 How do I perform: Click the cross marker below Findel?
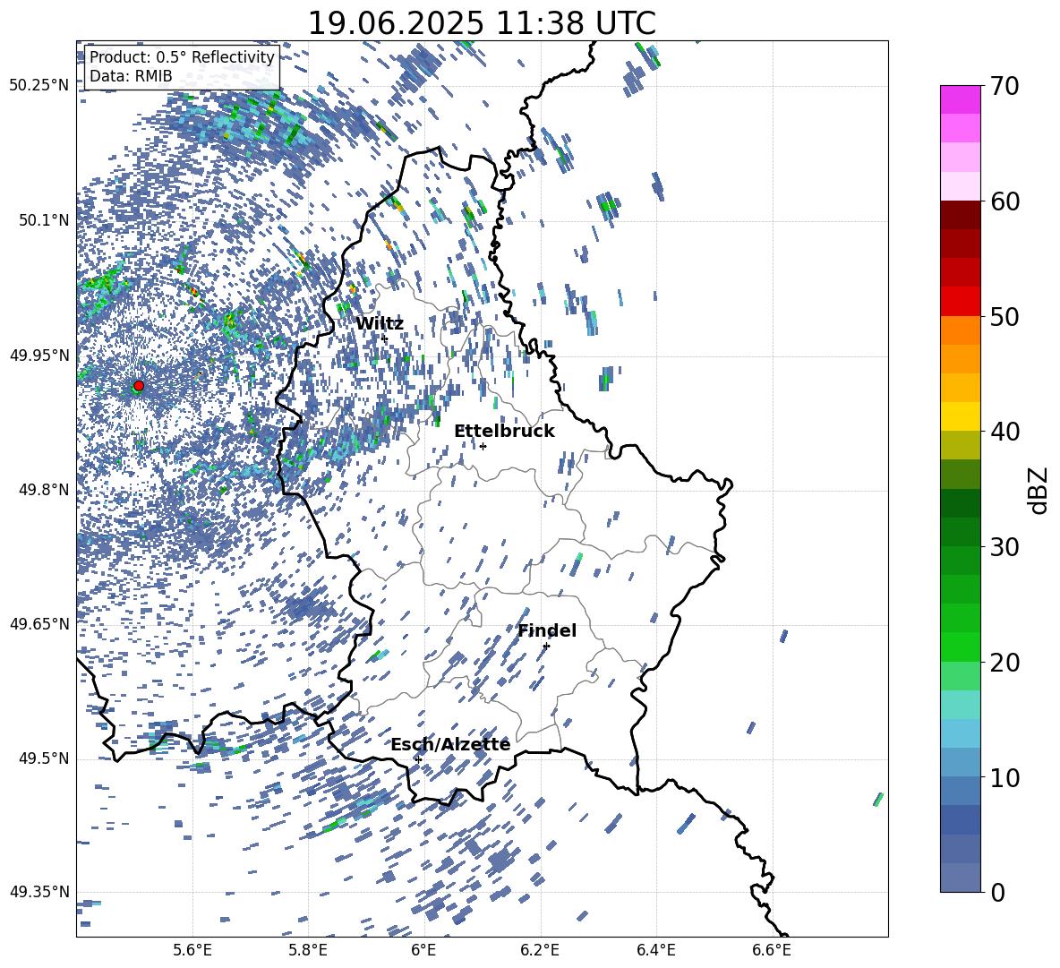(546, 646)
